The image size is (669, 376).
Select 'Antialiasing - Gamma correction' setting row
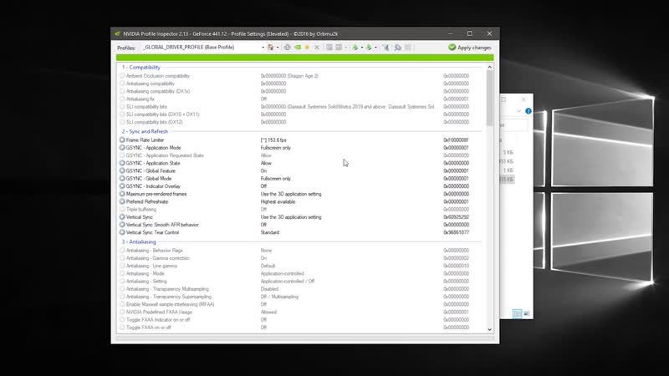[301, 258]
